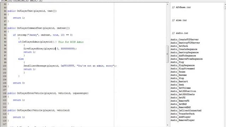Place cursor on the strcmp "/money" line

(x=43, y=35)
